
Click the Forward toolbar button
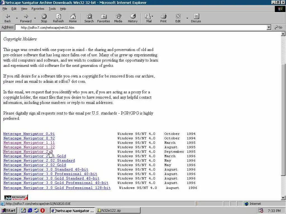click(x=26, y=18)
